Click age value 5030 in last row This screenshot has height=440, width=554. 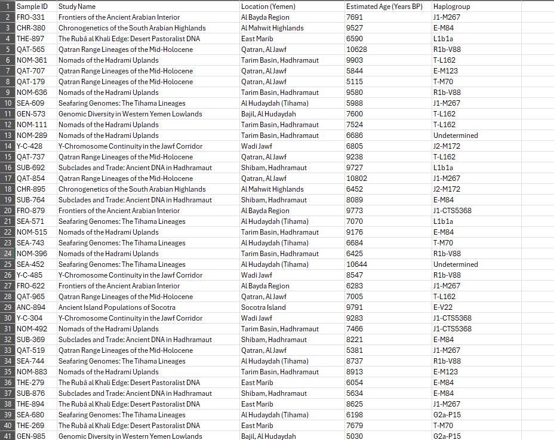[x=388, y=436]
